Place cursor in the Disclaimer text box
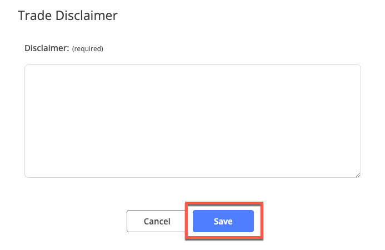The width and height of the screenshot is (385, 250). click(x=192, y=121)
